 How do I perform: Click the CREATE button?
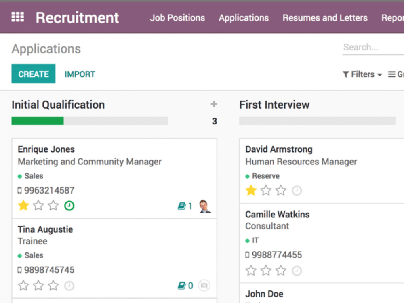[x=33, y=74]
